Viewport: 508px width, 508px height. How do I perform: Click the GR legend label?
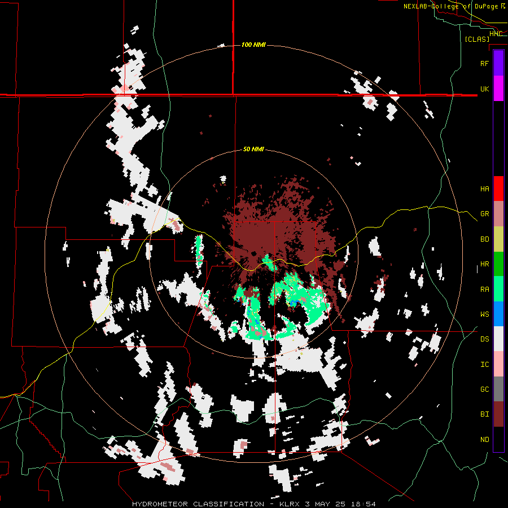tap(484, 214)
